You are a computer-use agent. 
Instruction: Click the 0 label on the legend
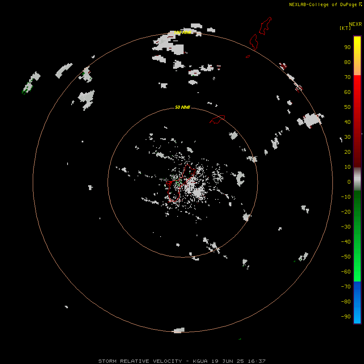tap(349, 182)
